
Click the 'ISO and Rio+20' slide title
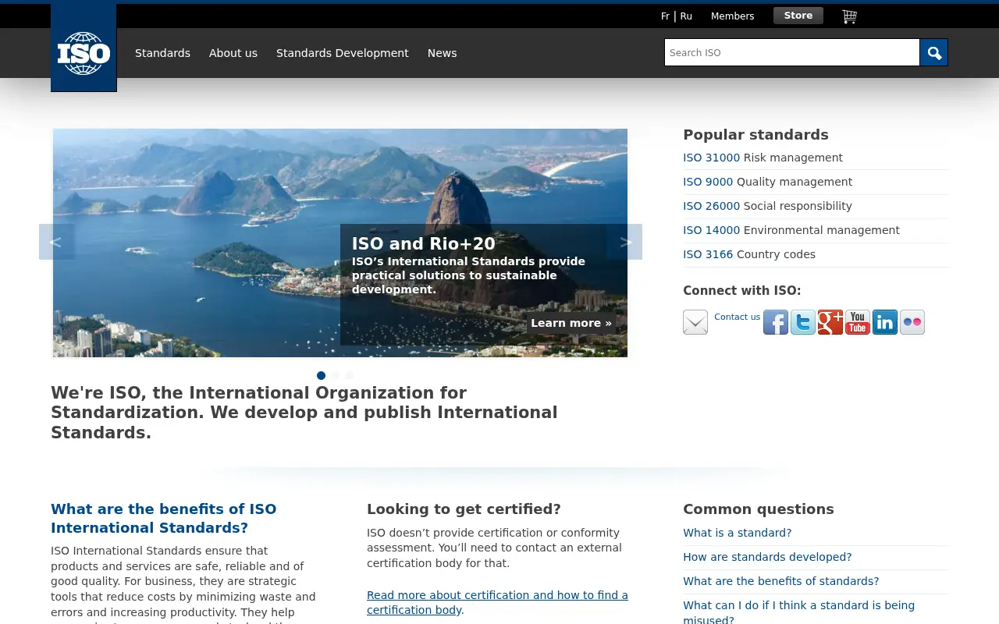point(424,243)
